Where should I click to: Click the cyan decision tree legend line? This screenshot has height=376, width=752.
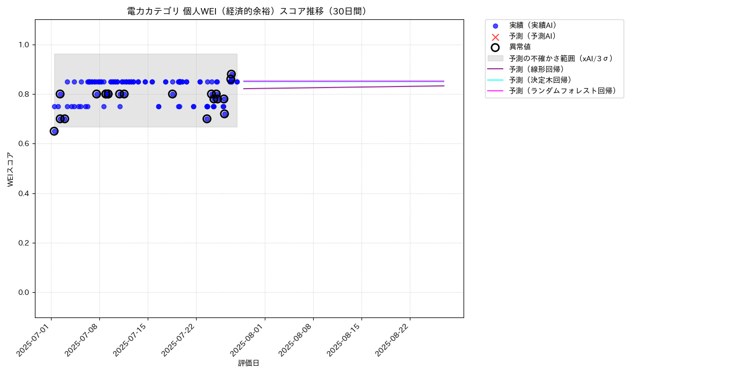pos(495,79)
